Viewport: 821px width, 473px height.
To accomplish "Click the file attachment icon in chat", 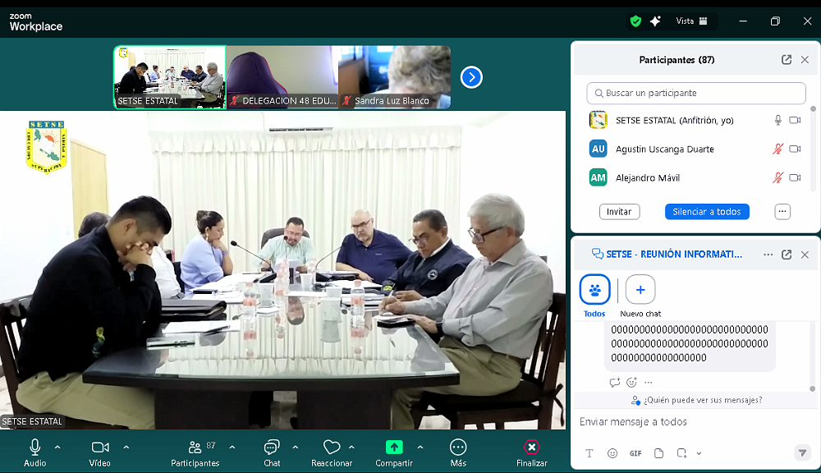I will 658,453.
